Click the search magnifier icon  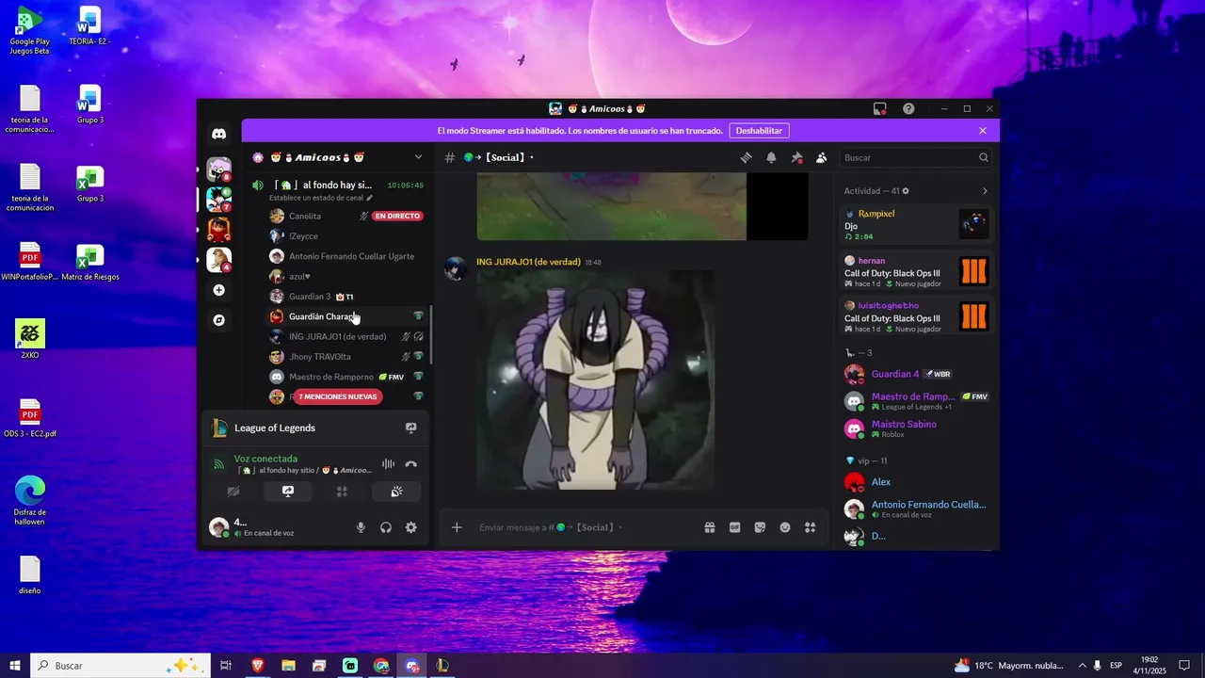pyautogui.click(x=984, y=157)
